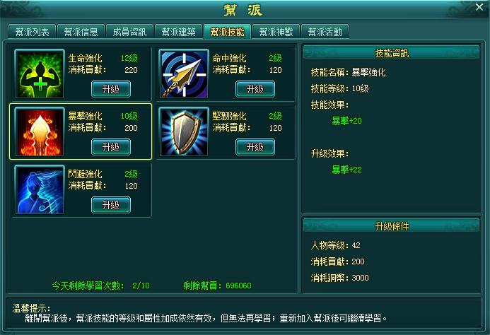The height and width of the screenshot is (335, 490).
Task: Upgrade the 暴擊強化 skill with 升級
Action: coord(111,147)
